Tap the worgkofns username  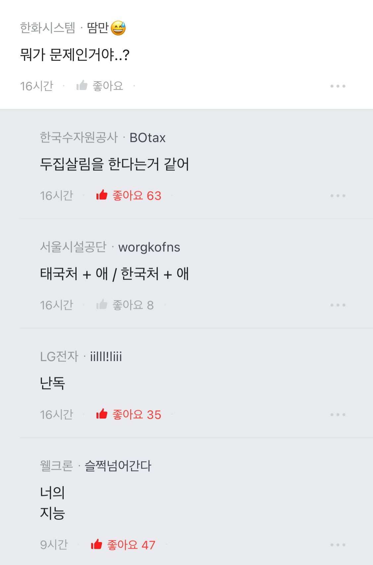coord(149,247)
